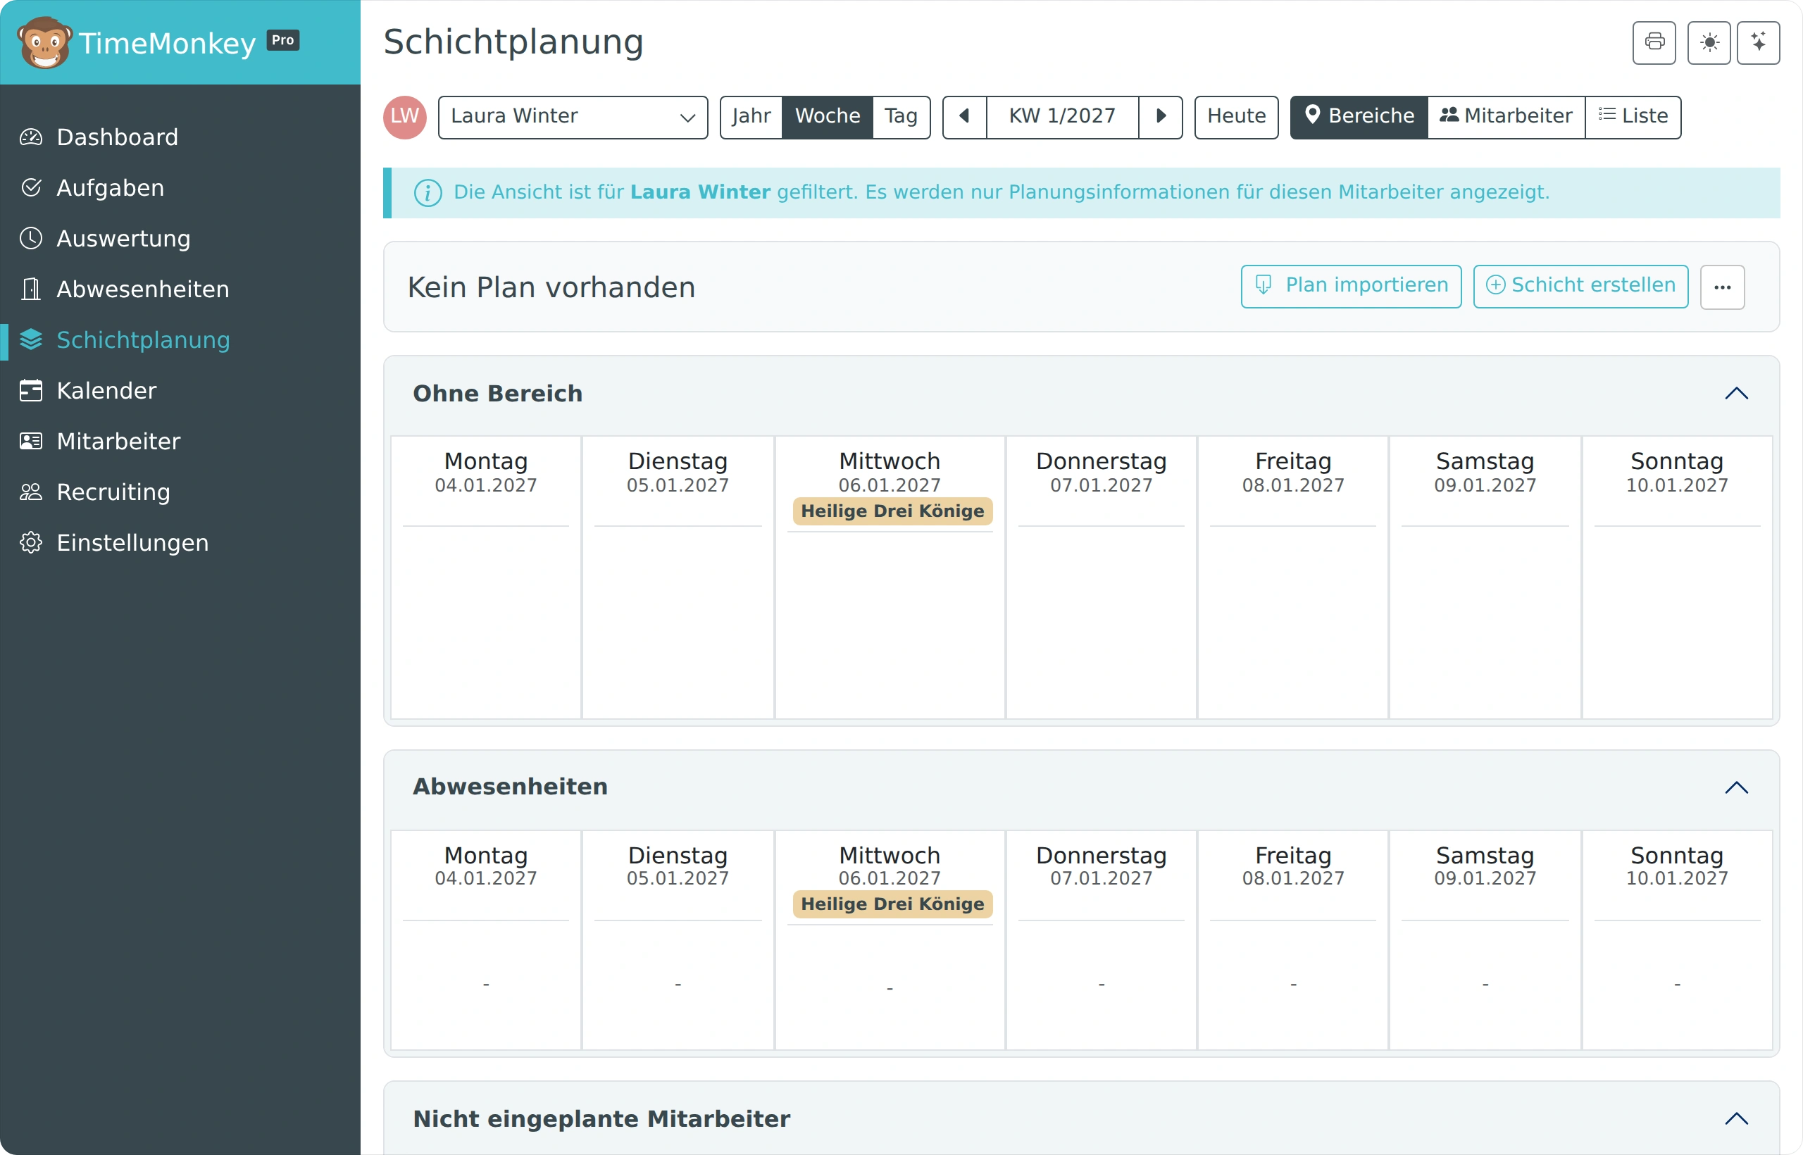Screen dimensions: 1803x1155
Task: Open Einstellungen in the sidebar
Action: point(180,543)
